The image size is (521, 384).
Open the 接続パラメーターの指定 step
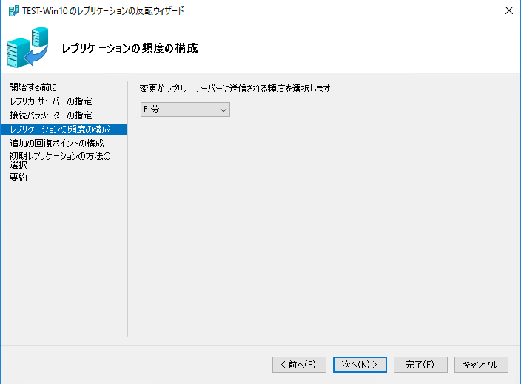point(51,115)
